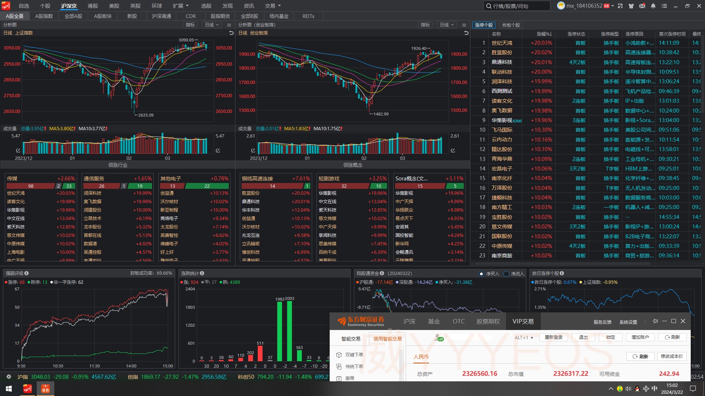Click the settings gear in status bar
This screenshot has height=396, width=705.
9,377
